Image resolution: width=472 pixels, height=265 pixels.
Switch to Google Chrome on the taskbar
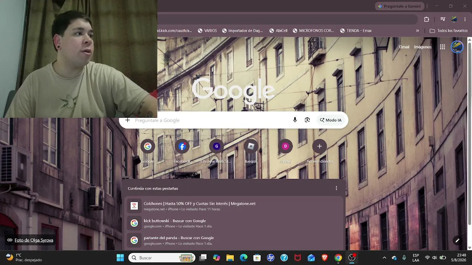click(338, 258)
